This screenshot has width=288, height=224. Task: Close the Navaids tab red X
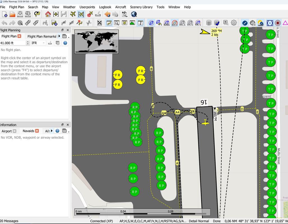pos(37,131)
